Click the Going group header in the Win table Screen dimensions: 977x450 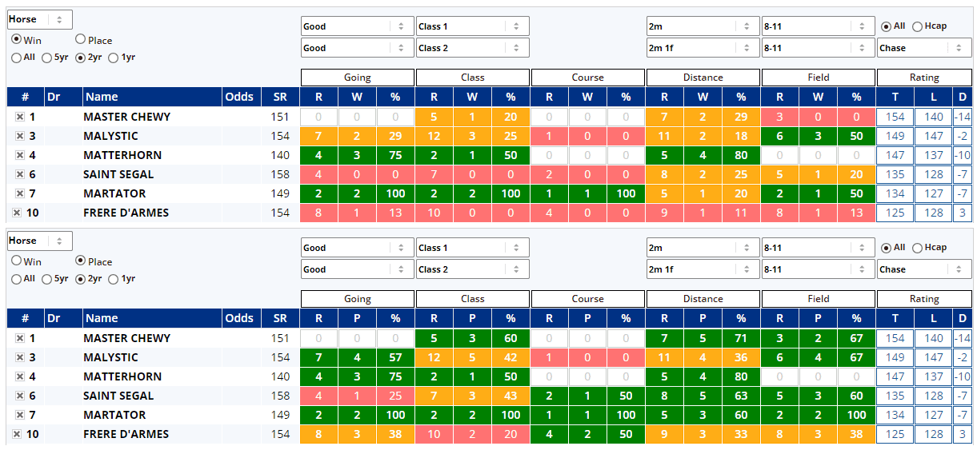click(x=357, y=78)
